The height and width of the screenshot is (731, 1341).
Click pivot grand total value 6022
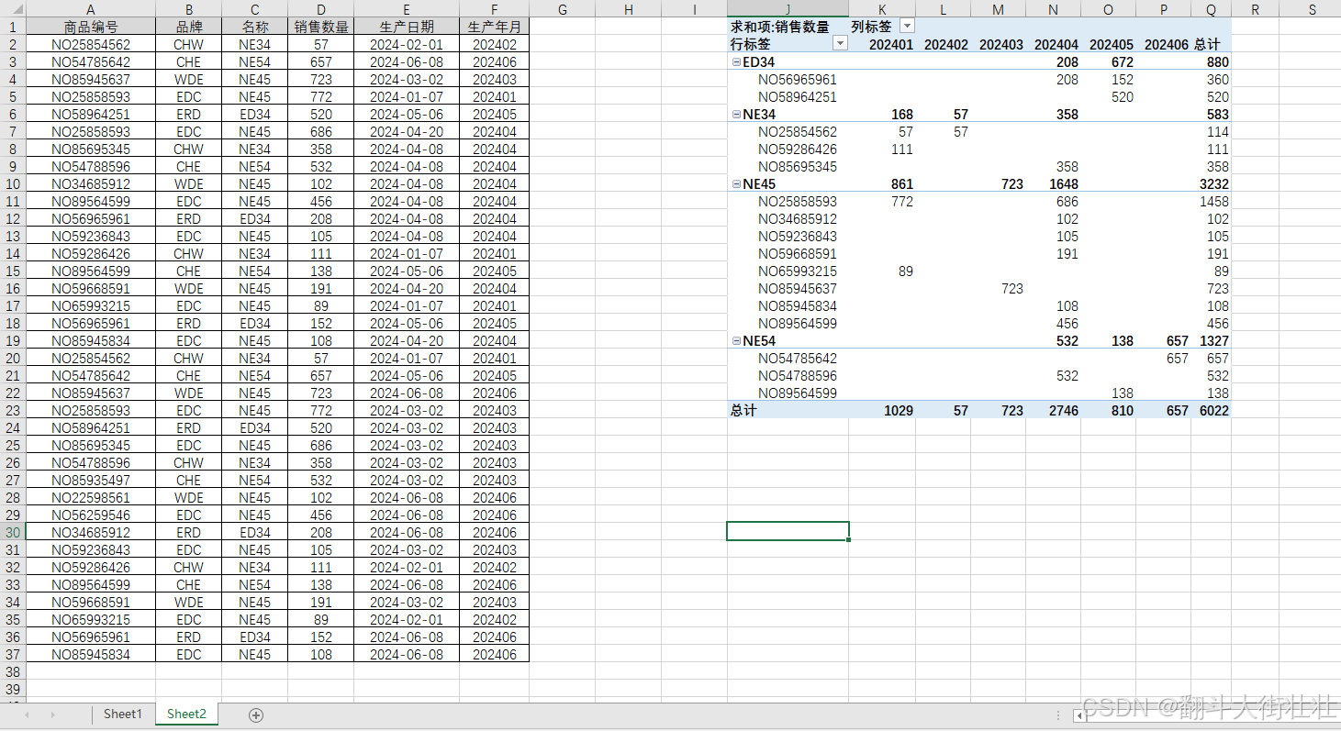click(1214, 411)
